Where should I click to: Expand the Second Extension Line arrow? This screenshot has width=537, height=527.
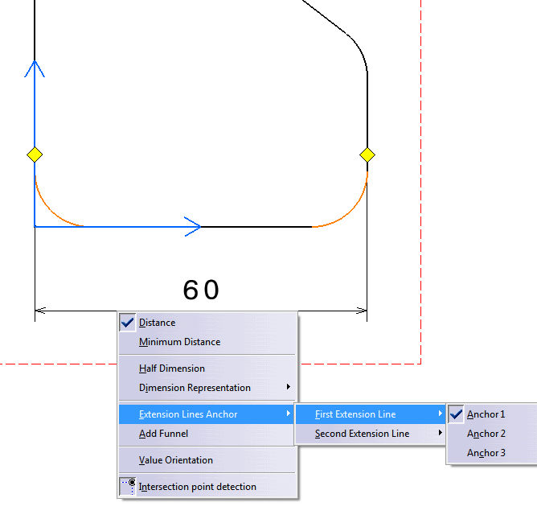point(440,433)
